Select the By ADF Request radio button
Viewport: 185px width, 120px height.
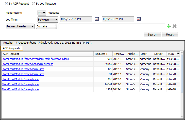(x=7, y=4)
